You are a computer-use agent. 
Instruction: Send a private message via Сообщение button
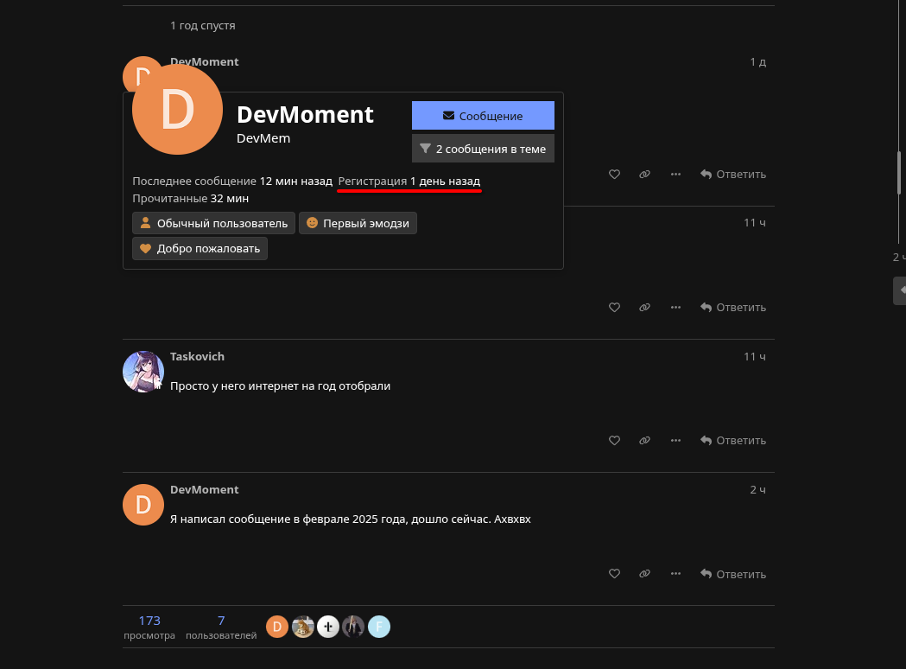[x=483, y=116]
